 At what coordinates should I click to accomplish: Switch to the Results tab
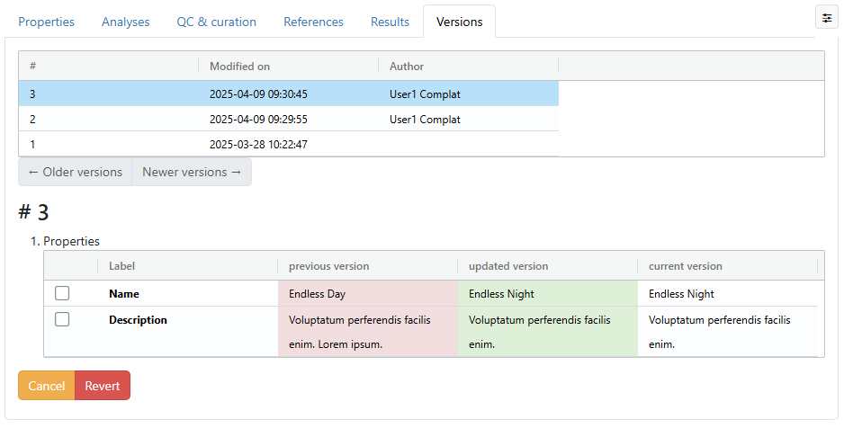[390, 22]
